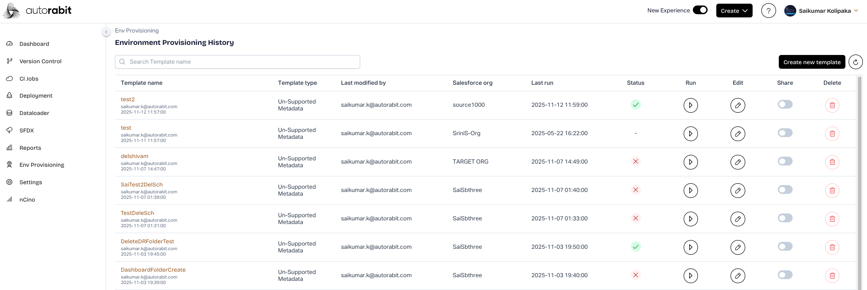Viewport: 867px width, 290px height.
Task: Open the Dataloader sidebar item
Action: pyautogui.click(x=34, y=113)
